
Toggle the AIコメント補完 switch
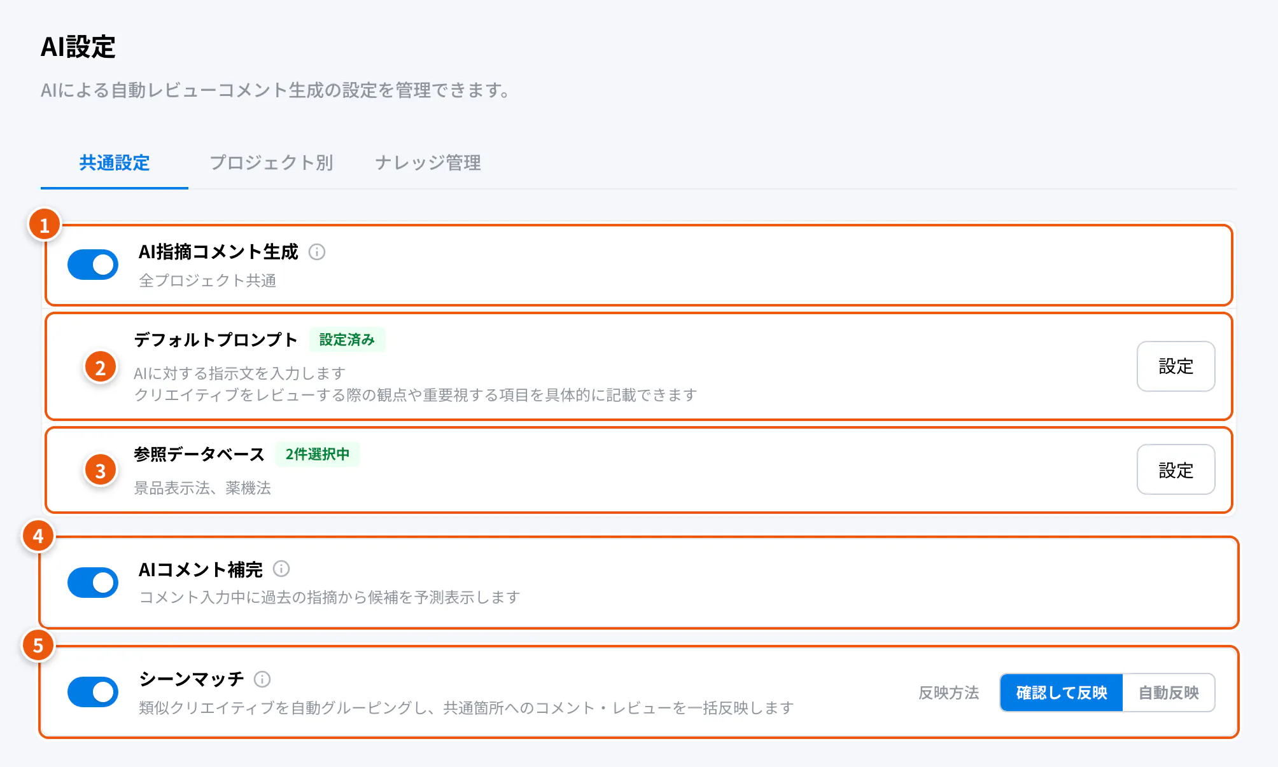93,583
